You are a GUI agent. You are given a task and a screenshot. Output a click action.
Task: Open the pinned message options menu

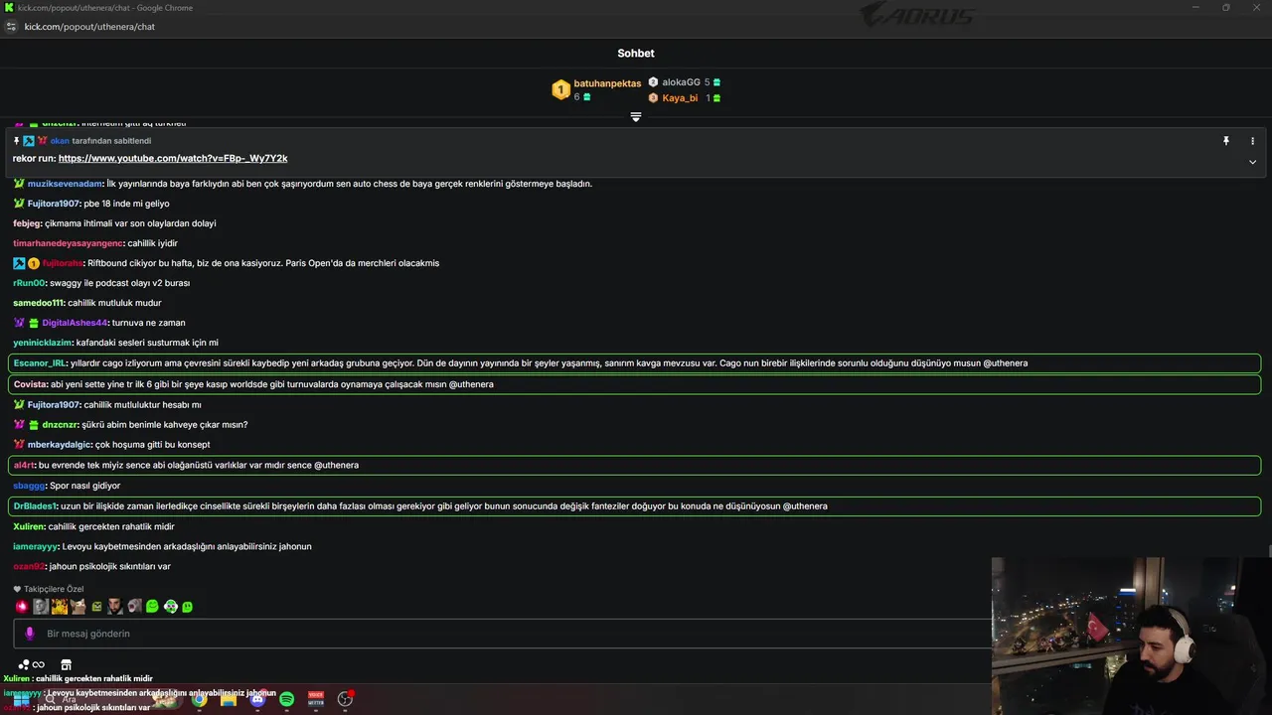[x=1252, y=141]
